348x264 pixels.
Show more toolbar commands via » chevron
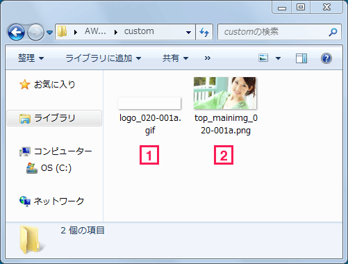(x=208, y=58)
